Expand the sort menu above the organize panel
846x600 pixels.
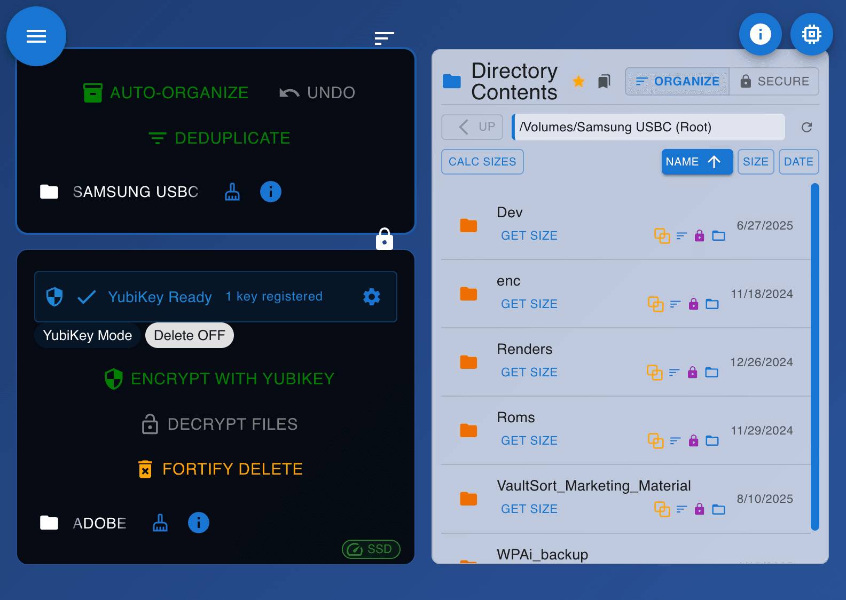click(384, 38)
